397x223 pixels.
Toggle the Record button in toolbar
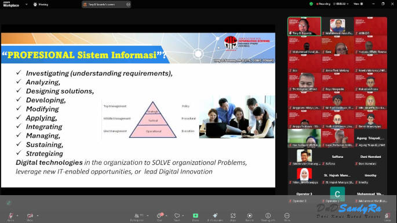(x=250, y=216)
